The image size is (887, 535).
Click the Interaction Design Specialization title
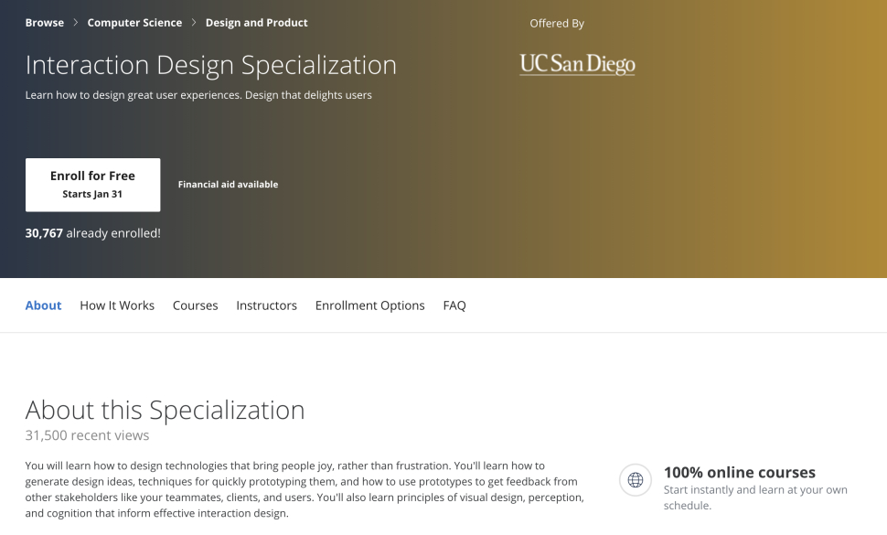point(211,65)
